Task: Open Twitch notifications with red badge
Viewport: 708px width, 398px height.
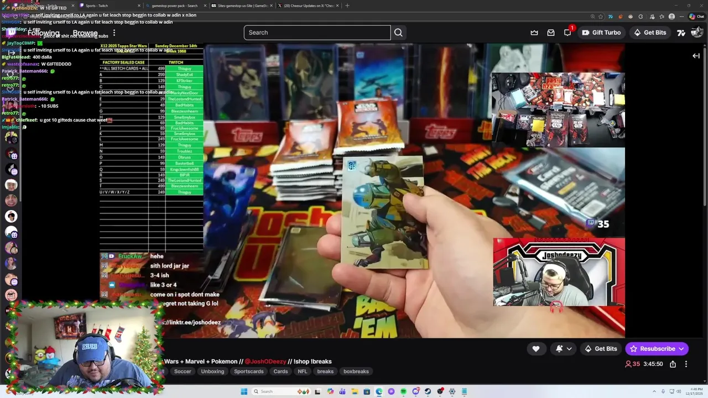Action: (x=568, y=32)
